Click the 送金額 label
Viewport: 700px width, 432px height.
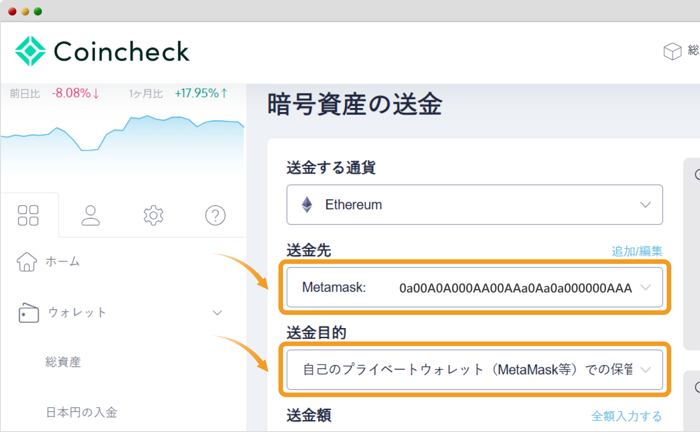point(309,415)
